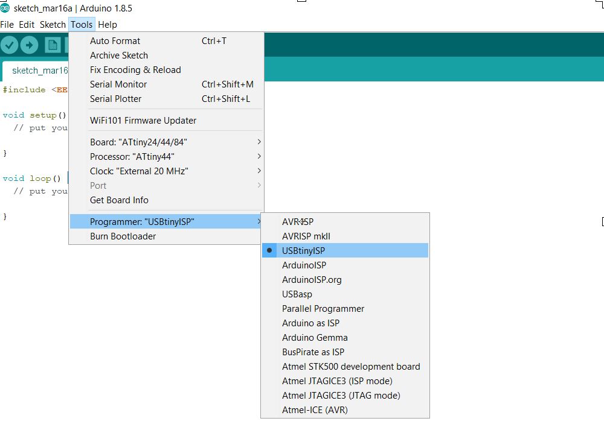
Task: Click the #include line in editor
Action: coord(35,90)
